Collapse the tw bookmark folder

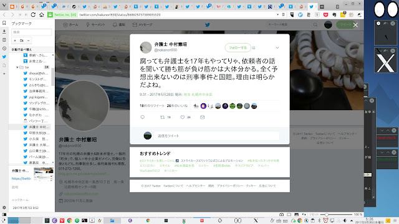point(17,67)
